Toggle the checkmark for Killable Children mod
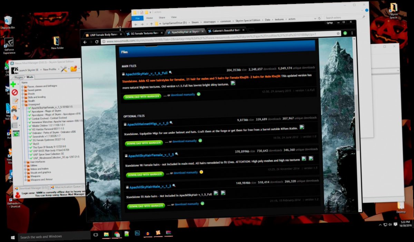Image resolution: width=414 pixels, height=242 pixels. pyautogui.click(x=30, y=126)
